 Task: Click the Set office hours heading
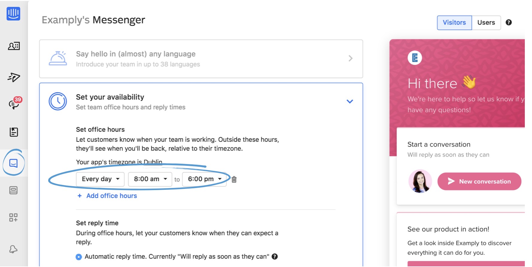(x=100, y=130)
